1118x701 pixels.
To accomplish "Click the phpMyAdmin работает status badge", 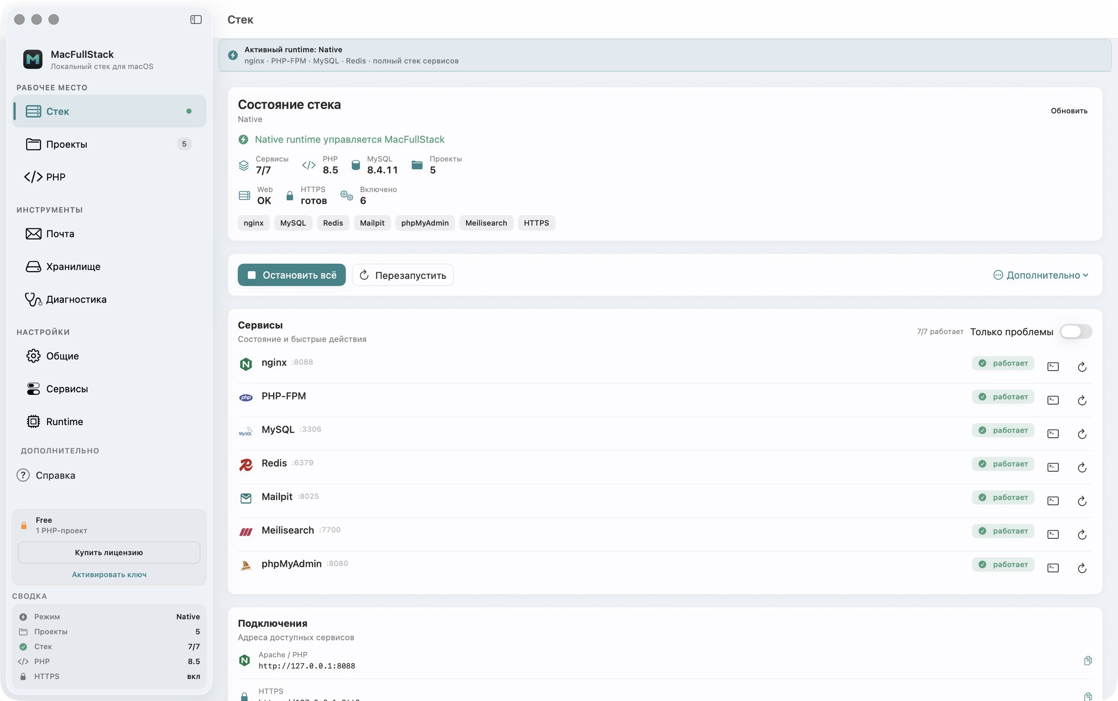I will (1002, 564).
